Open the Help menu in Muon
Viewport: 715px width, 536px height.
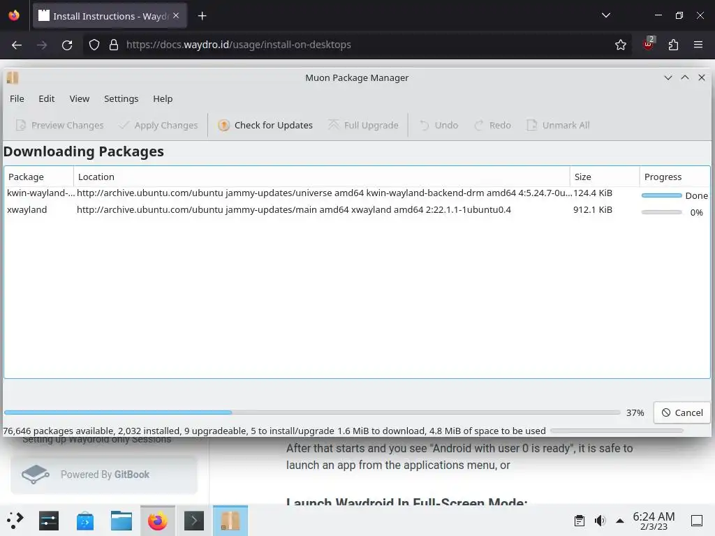tap(163, 99)
